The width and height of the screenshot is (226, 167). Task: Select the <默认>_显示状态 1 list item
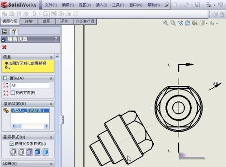click(x=30, y=110)
